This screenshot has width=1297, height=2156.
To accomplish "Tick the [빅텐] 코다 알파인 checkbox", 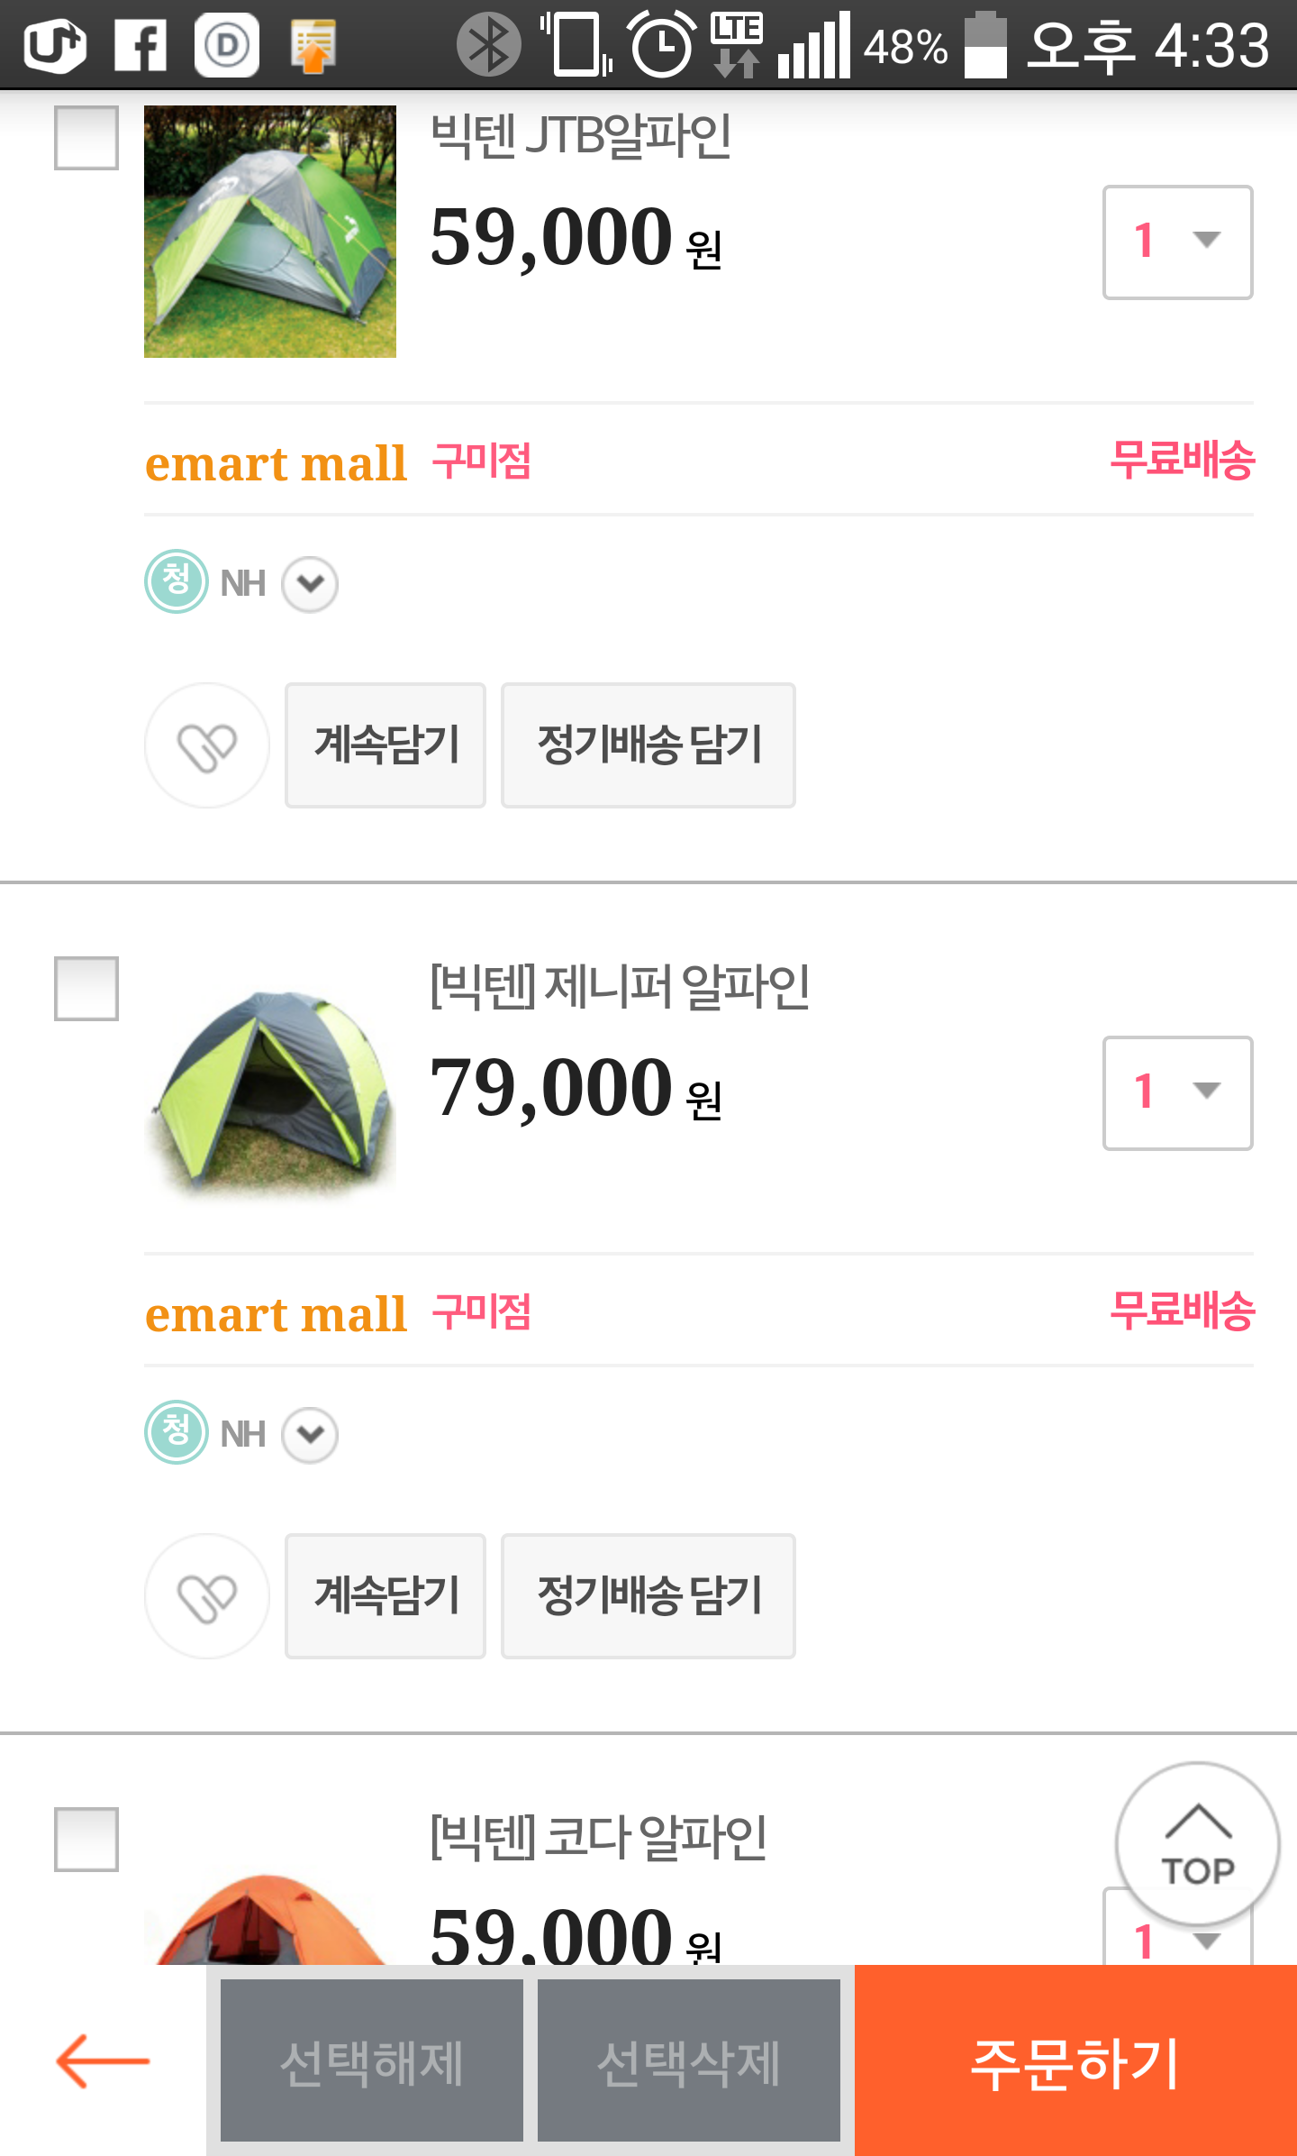I will coord(86,1840).
